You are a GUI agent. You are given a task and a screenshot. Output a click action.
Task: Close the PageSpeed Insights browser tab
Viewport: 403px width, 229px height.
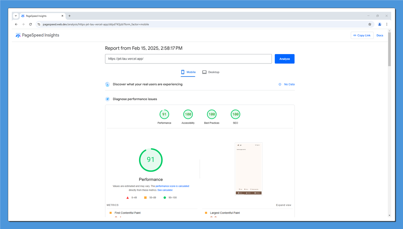[62, 16]
